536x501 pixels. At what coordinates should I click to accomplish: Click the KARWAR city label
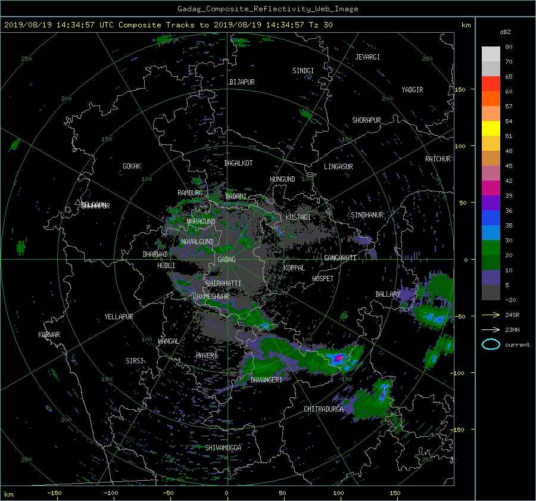tap(49, 335)
